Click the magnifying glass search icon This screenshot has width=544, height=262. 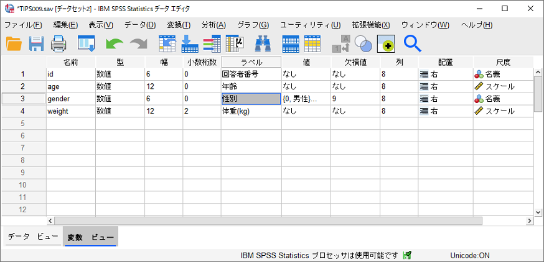click(413, 43)
